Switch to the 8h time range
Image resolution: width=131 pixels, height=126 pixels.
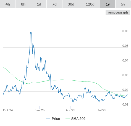click(23, 4)
